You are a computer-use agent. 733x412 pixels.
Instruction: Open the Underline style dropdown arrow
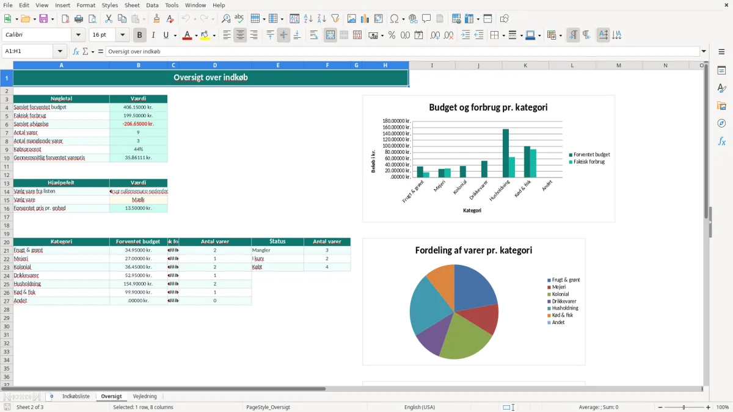pyautogui.click(x=175, y=35)
